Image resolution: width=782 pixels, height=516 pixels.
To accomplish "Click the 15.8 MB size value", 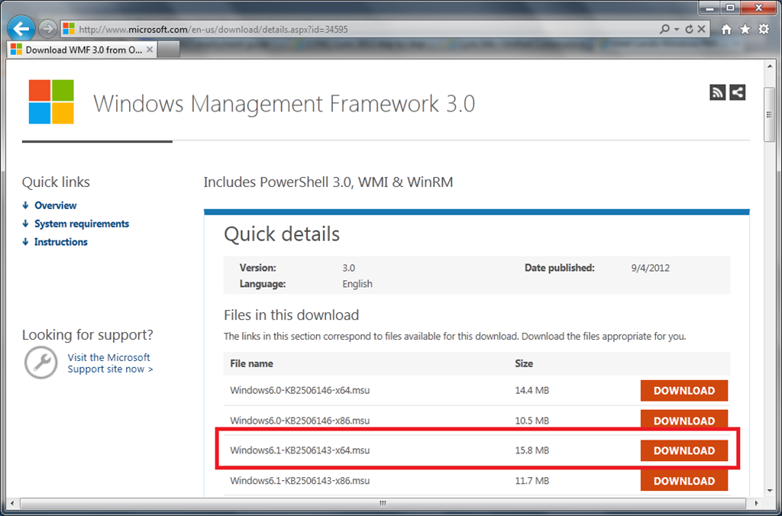I will (x=532, y=450).
